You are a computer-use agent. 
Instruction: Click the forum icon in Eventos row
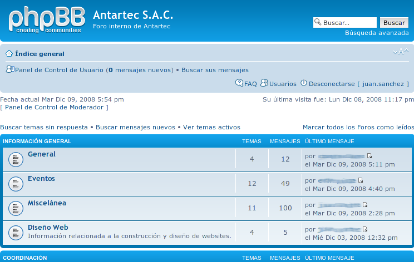pyautogui.click(x=16, y=184)
